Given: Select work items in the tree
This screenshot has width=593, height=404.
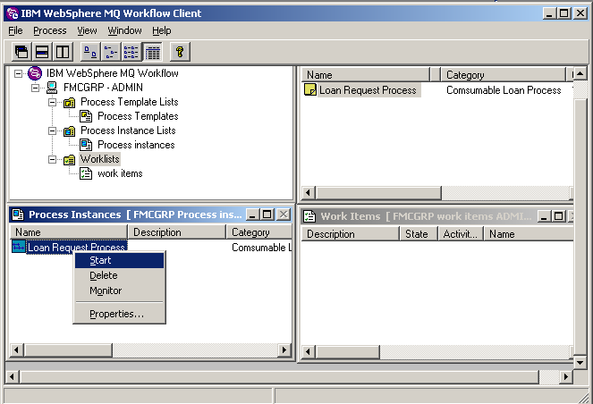Looking at the screenshot, I should point(120,173).
